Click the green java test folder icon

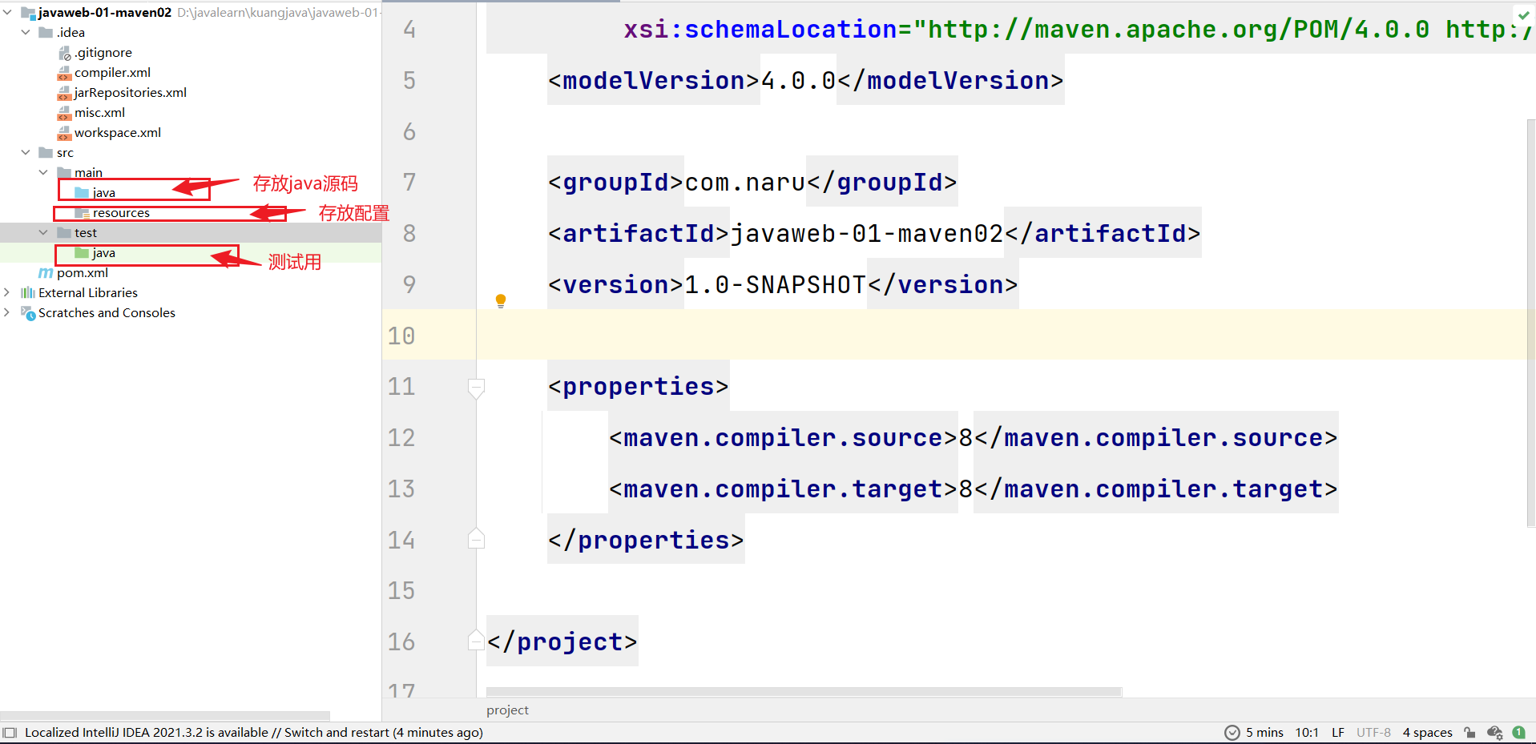tap(82, 253)
